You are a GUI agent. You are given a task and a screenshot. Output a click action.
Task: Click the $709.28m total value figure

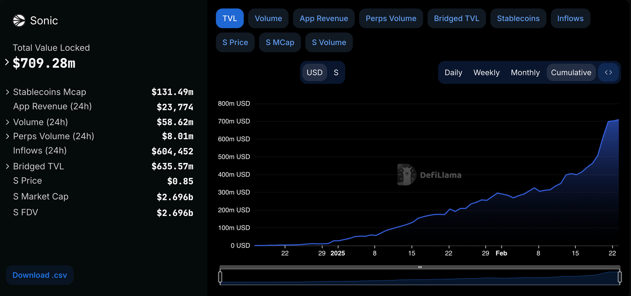click(x=44, y=63)
